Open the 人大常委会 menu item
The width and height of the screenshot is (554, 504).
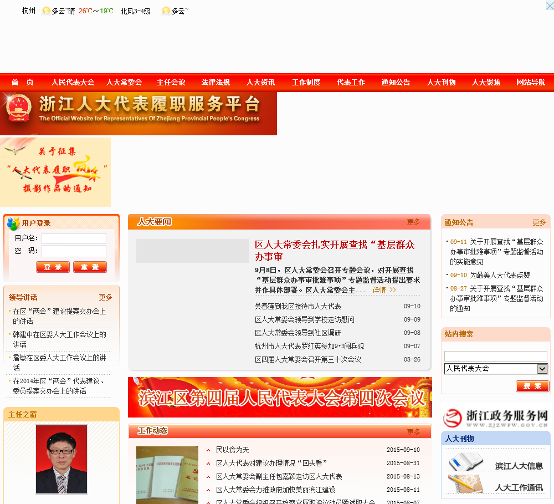tap(124, 83)
